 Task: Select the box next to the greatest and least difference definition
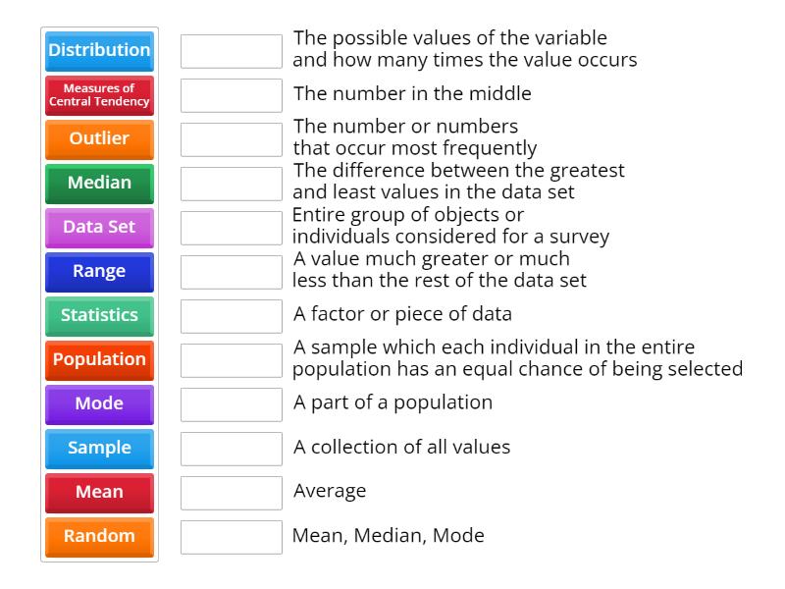point(231,183)
